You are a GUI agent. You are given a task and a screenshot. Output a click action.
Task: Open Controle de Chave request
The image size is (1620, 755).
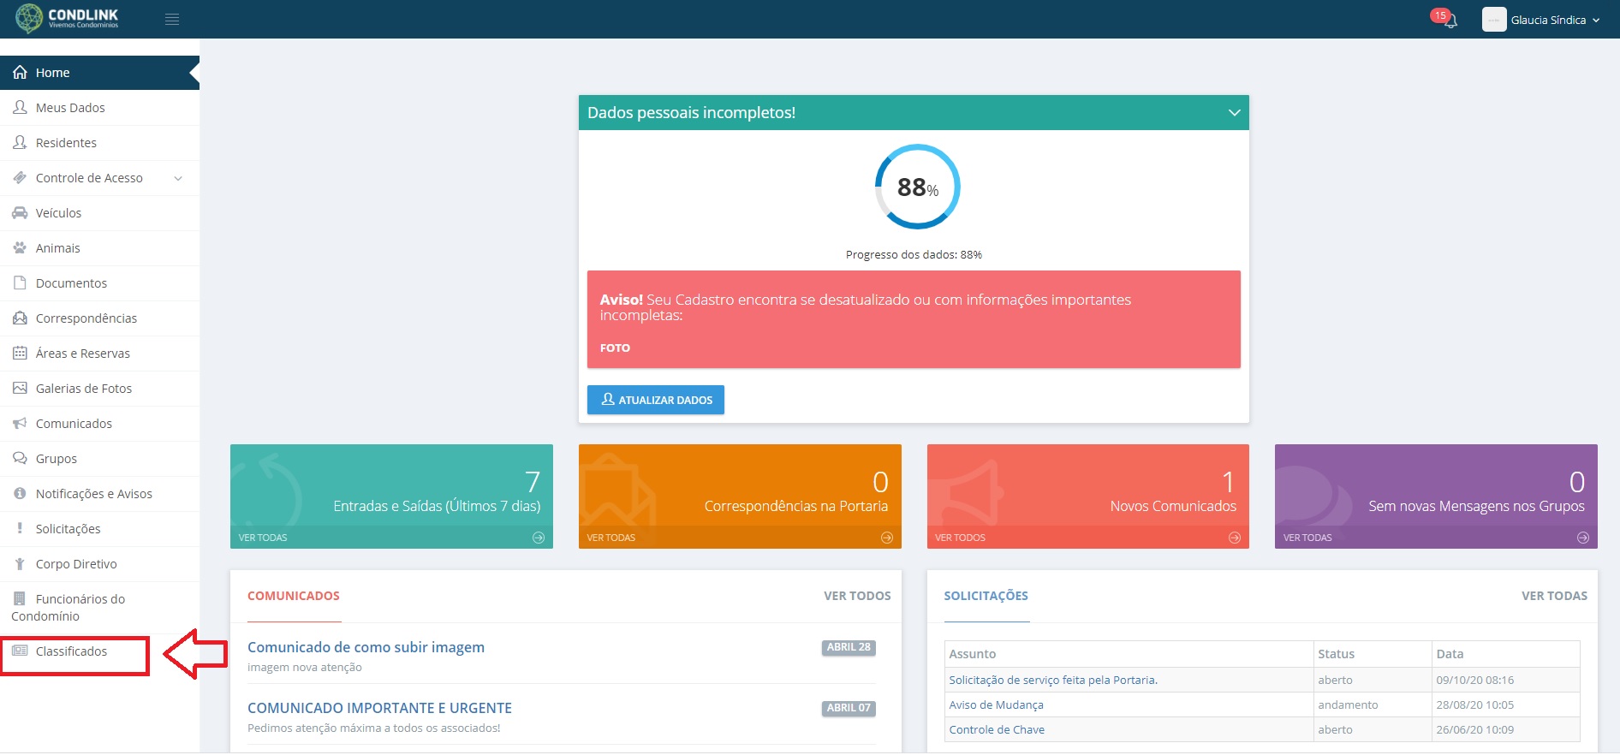coord(997,729)
